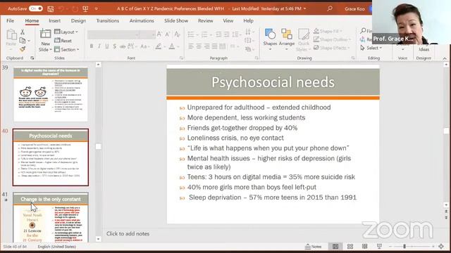Expand the Layout dropdown
This screenshot has height=253, width=451.
pyautogui.click(x=66, y=32)
